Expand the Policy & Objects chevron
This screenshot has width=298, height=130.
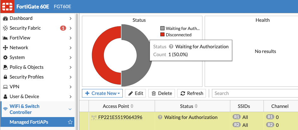pyautogui.click(x=71, y=67)
